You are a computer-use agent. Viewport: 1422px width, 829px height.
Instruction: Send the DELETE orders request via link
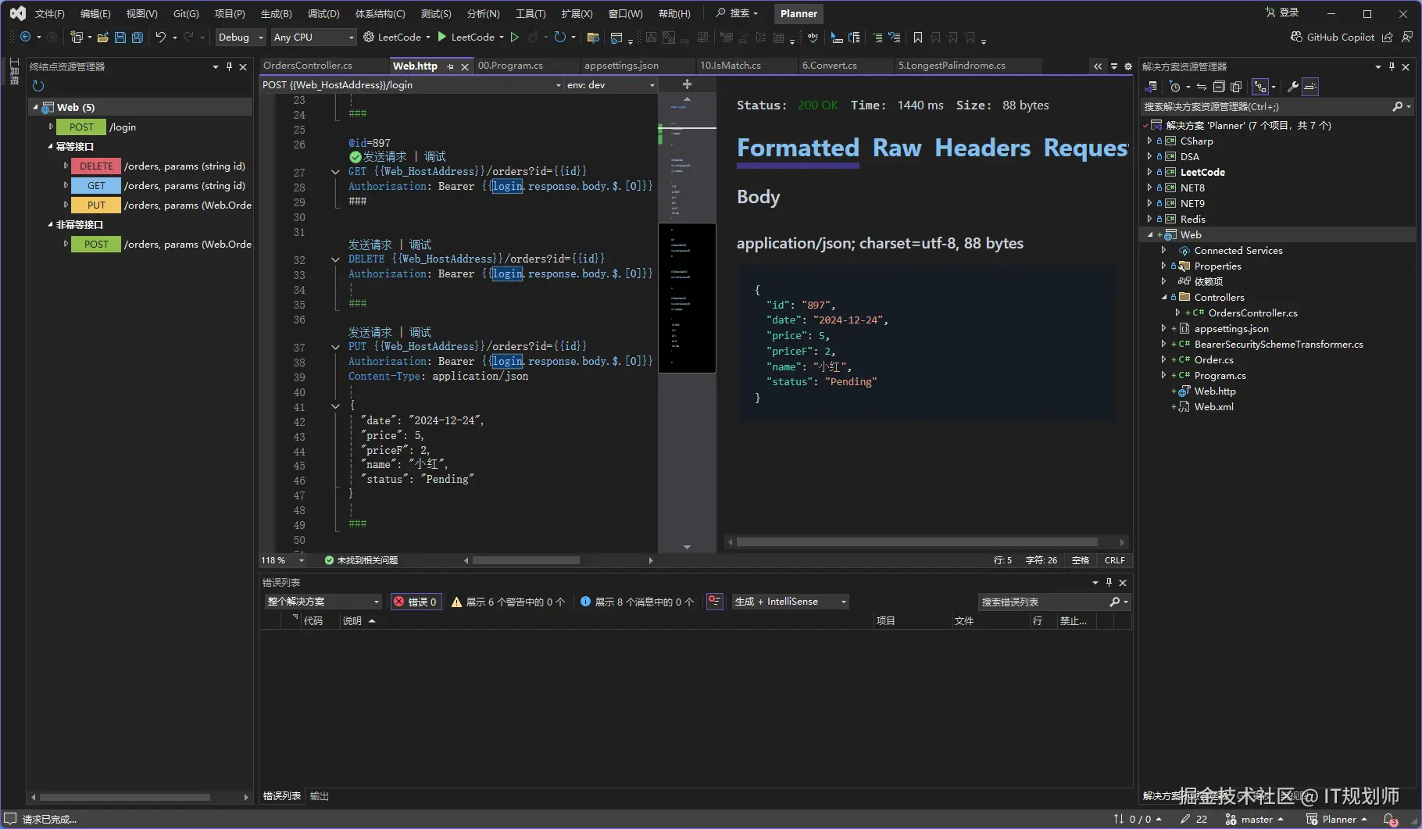pyautogui.click(x=370, y=245)
